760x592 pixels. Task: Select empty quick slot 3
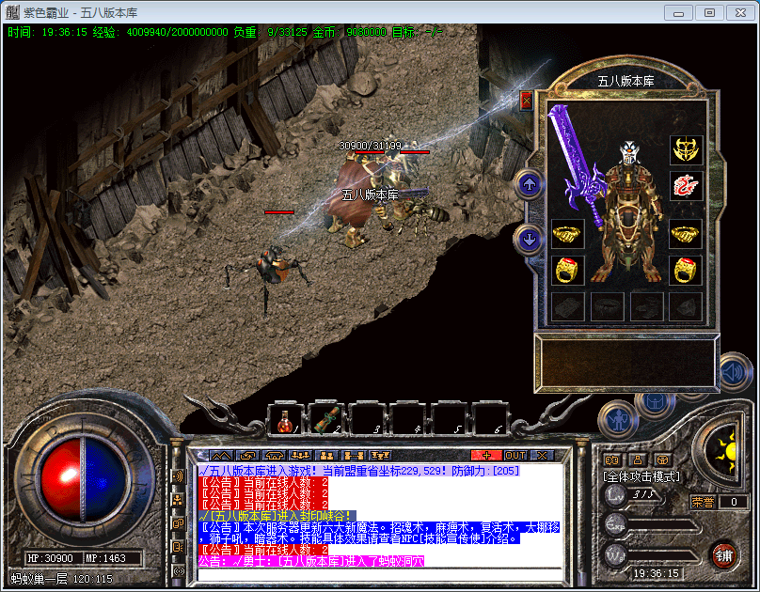coord(367,420)
